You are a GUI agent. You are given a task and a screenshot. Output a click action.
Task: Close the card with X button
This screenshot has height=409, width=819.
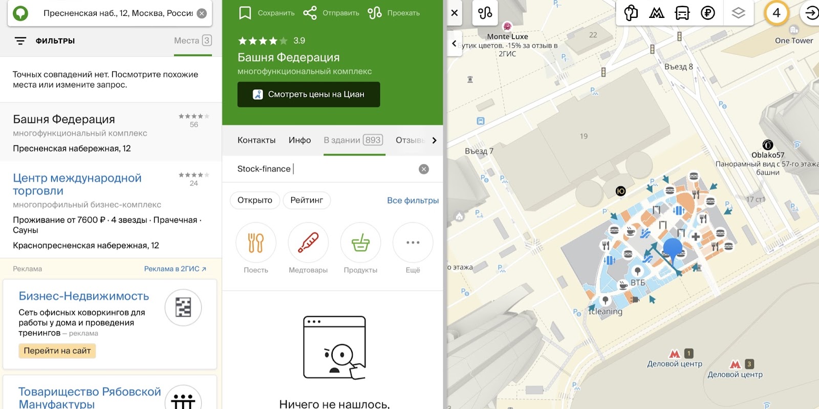tap(455, 13)
